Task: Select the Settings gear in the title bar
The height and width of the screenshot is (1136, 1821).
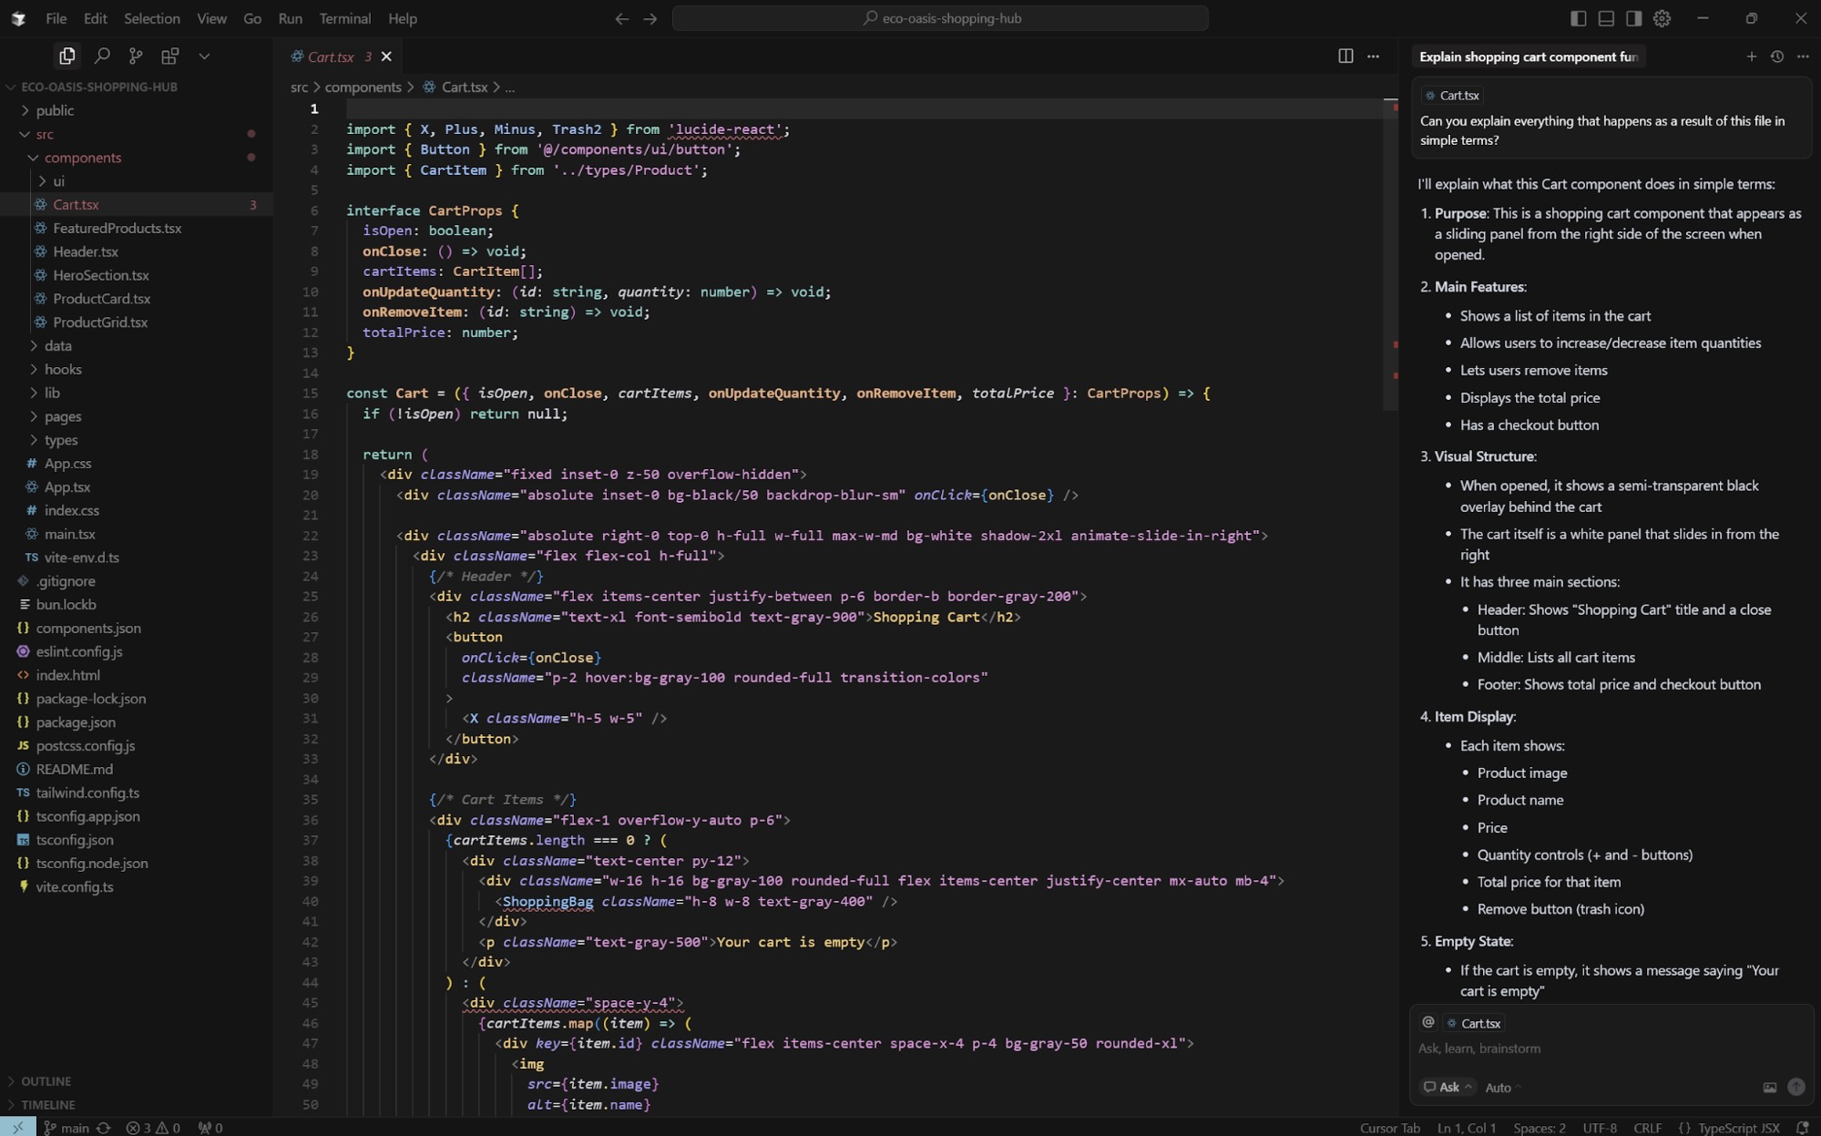Action: (x=1662, y=18)
